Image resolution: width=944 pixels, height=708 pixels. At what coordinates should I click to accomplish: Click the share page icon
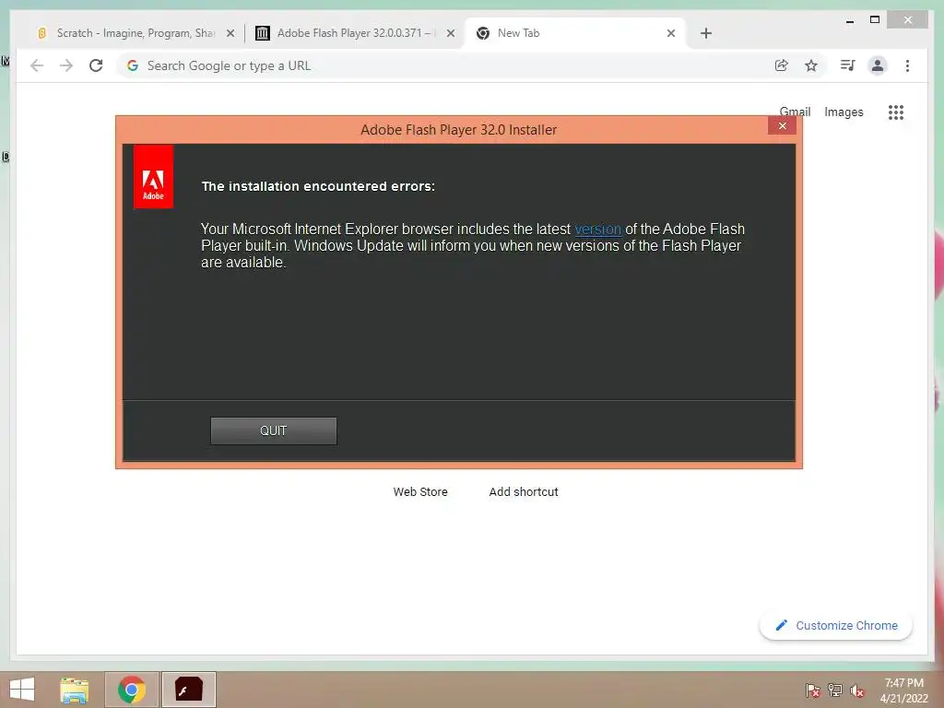point(782,65)
